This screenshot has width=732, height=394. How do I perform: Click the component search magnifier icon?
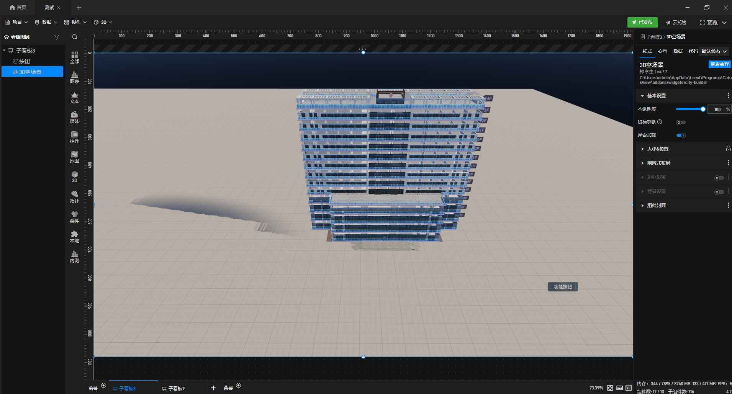(75, 37)
